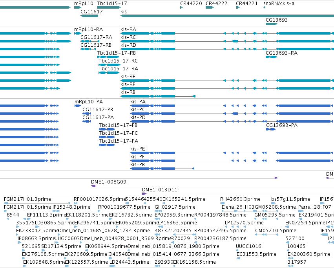Viewport: 334px width, 268px height.
Task: Select the snoRNA:kis-a feature arrow
Action: [265, 7]
